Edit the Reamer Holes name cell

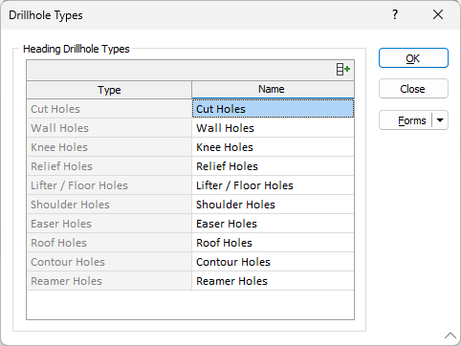pyautogui.click(x=273, y=281)
